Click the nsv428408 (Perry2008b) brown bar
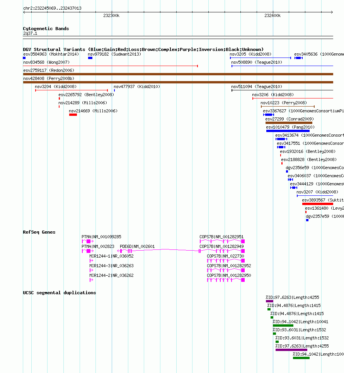This screenshot has height=373, width=344. 178,82
